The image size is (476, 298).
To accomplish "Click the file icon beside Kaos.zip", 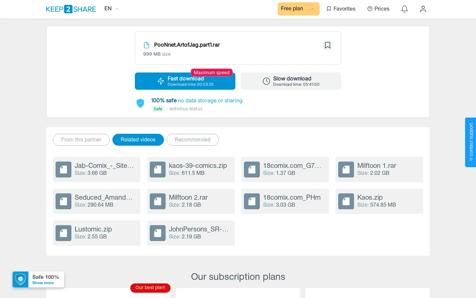I will click(346, 201).
